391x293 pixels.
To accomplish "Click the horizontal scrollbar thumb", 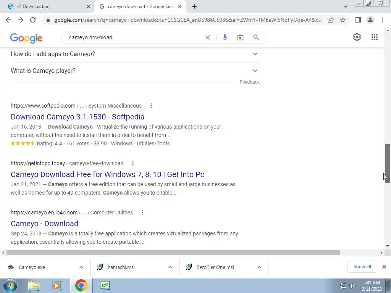I will [x=173, y=253].
